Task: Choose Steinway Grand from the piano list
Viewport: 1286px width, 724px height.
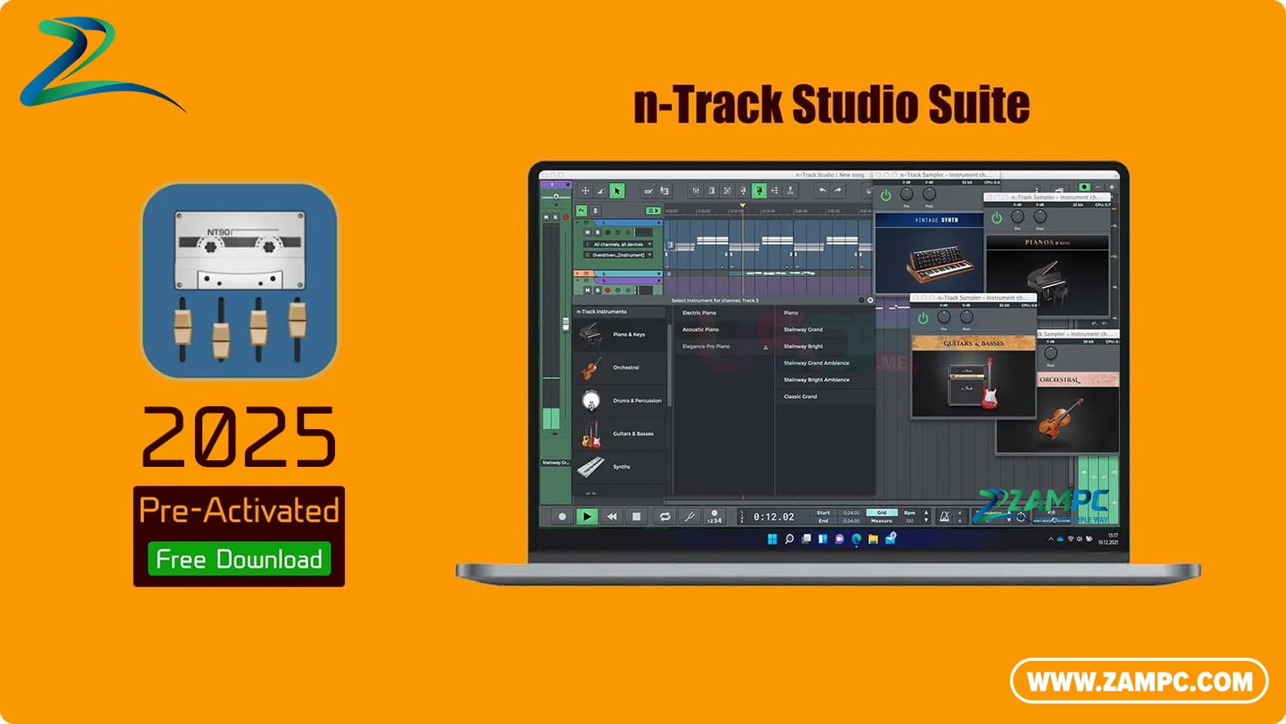Action: point(803,329)
